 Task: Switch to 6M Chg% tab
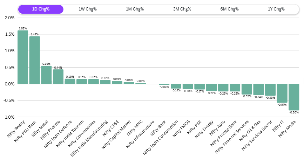[229, 9]
